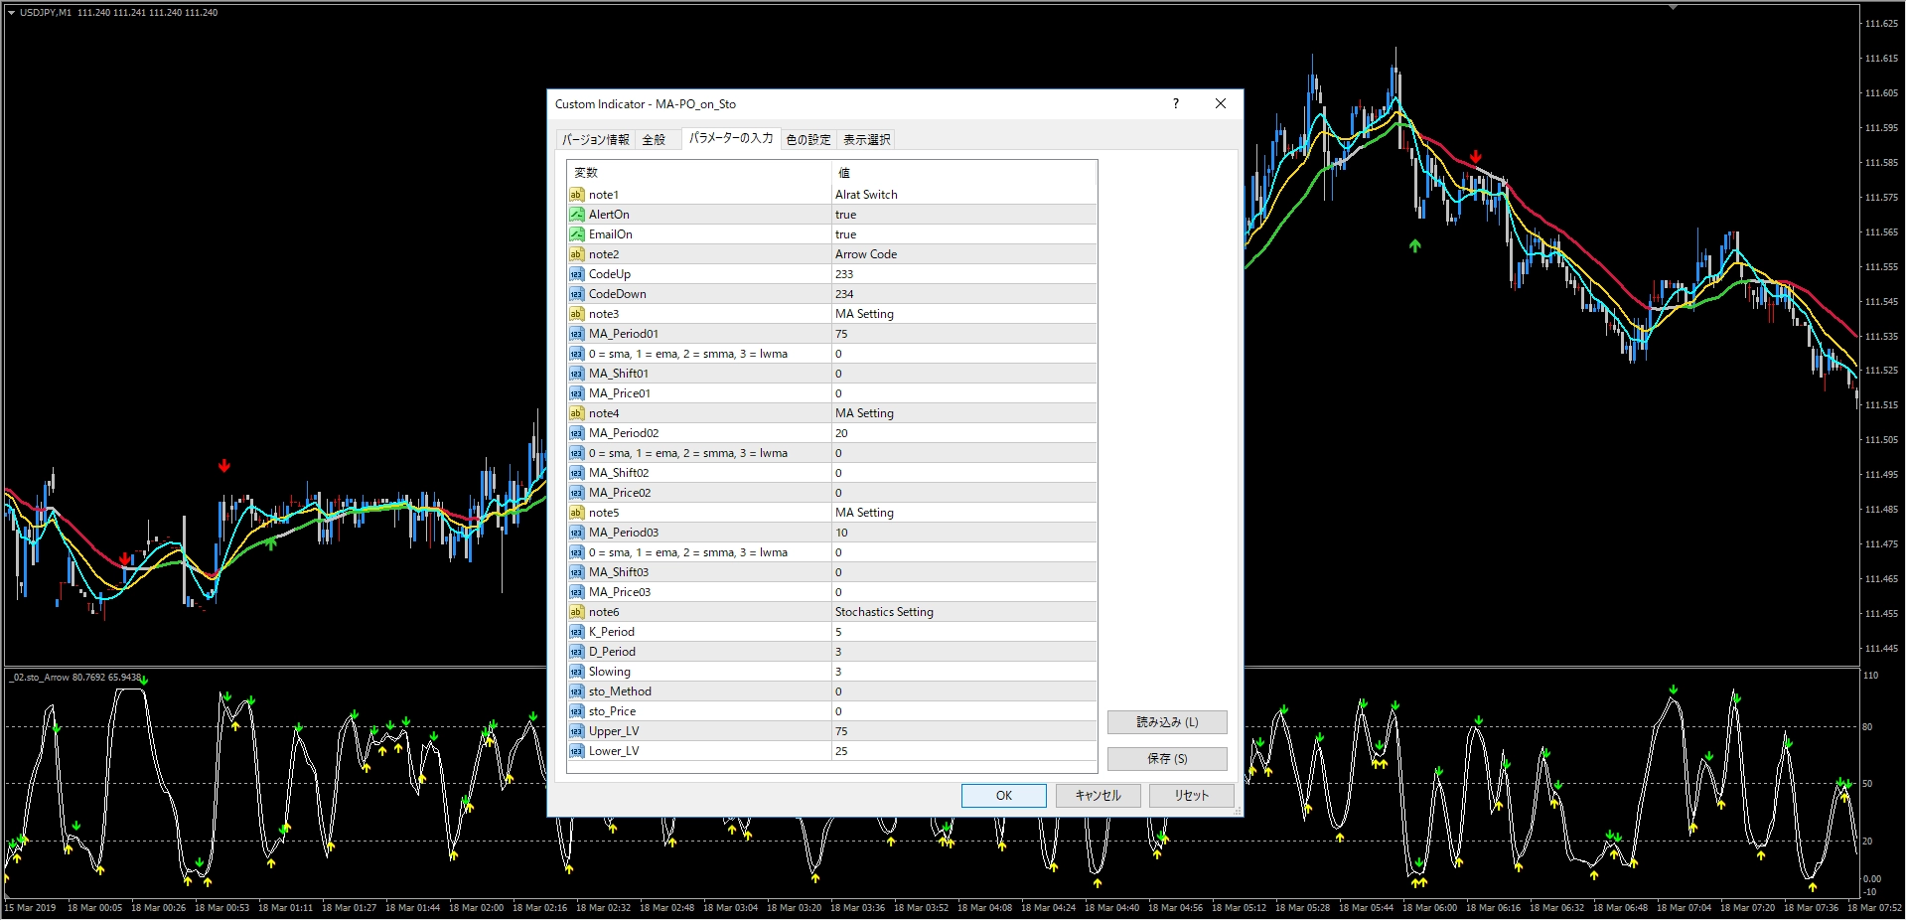Click the MA_Period01 integer icon
1907x921 pixels.
(x=576, y=334)
